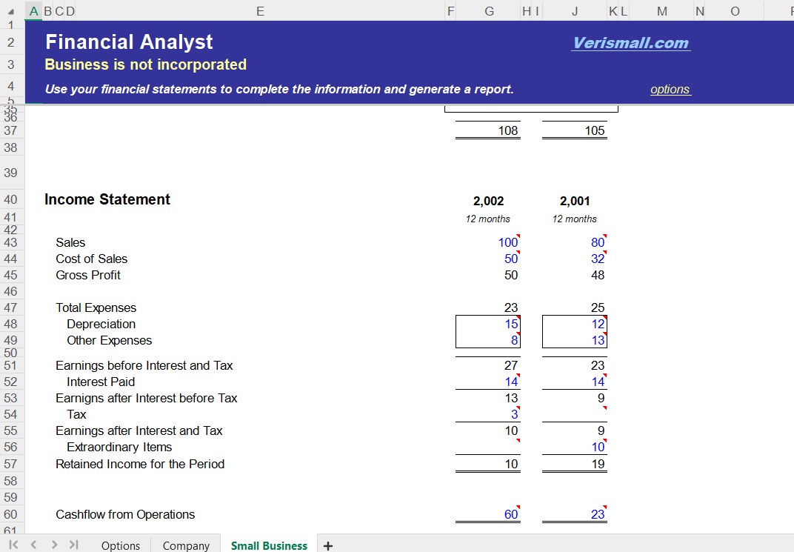Select the Small Business sheet tab
The width and height of the screenshot is (794, 552).
click(269, 545)
